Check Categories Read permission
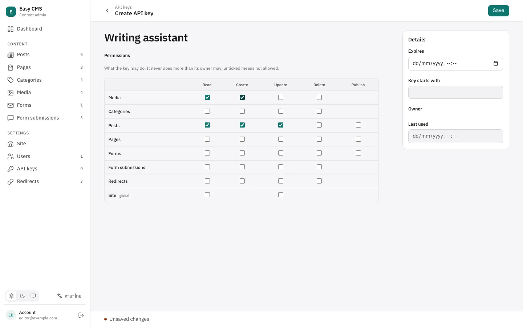This screenshot has width=523, height=327. click(207, 111)
